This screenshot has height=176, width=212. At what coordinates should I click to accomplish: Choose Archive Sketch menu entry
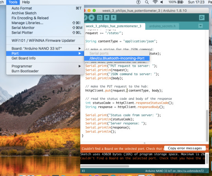pyautogui.click(x=45, y=13)
